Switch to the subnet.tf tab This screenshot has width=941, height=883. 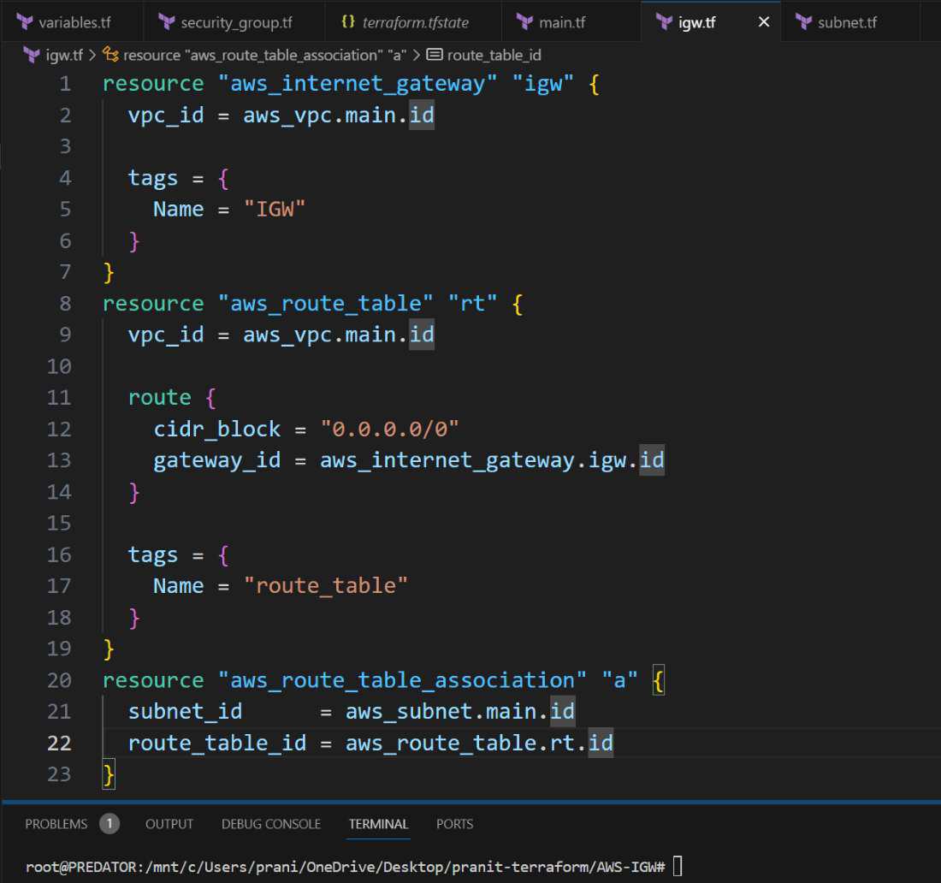tap(847, 22)
